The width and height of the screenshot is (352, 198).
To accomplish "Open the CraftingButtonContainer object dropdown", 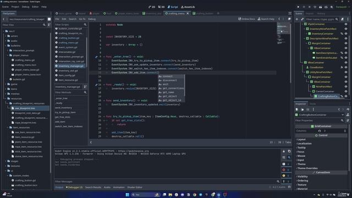I will click(x=343, y=115).
